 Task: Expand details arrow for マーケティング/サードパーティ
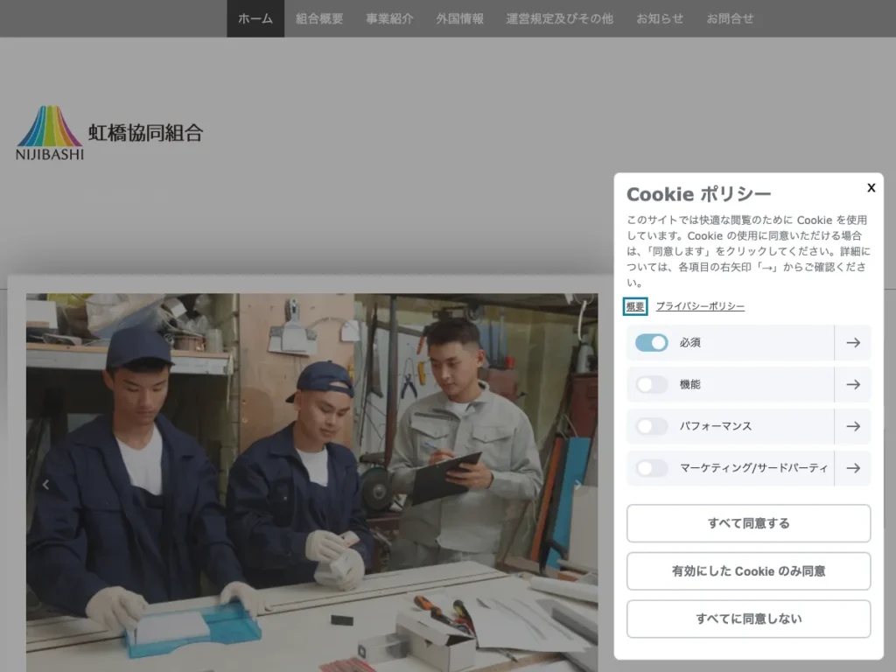[x=853, y=468]
